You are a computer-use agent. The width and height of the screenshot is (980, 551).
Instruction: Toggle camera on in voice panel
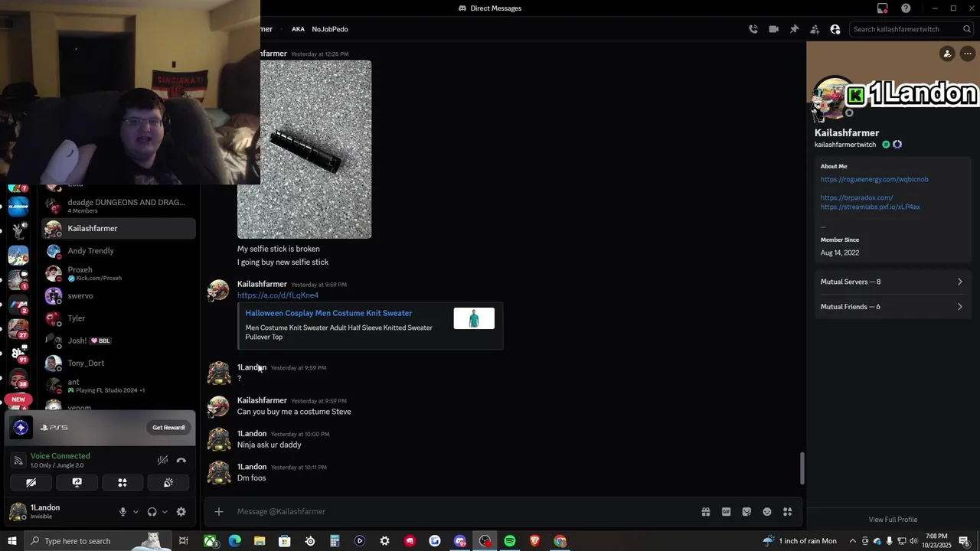tap(31, 483)
